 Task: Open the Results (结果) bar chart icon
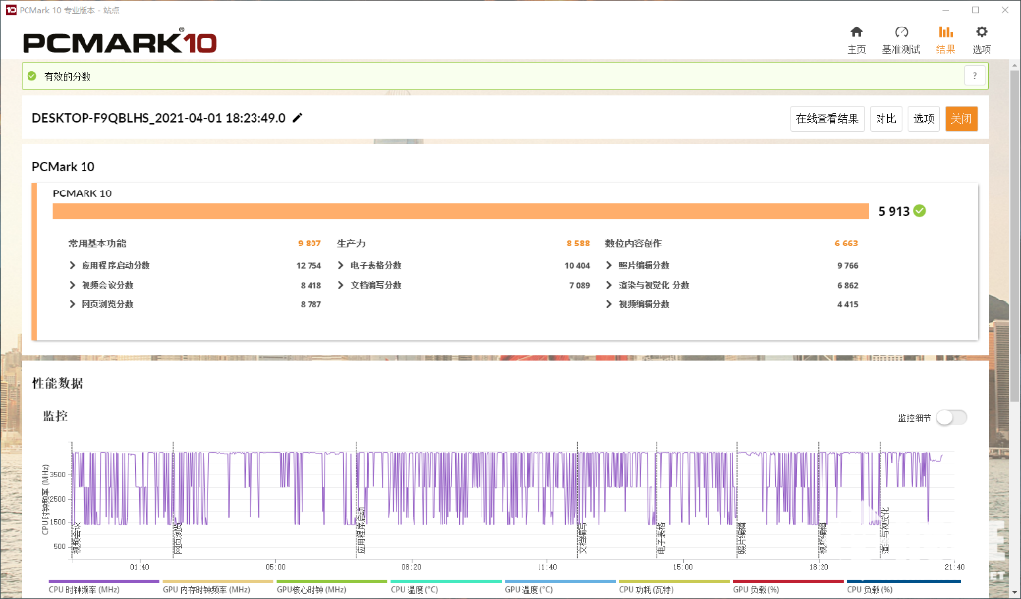tap(945, 31)
